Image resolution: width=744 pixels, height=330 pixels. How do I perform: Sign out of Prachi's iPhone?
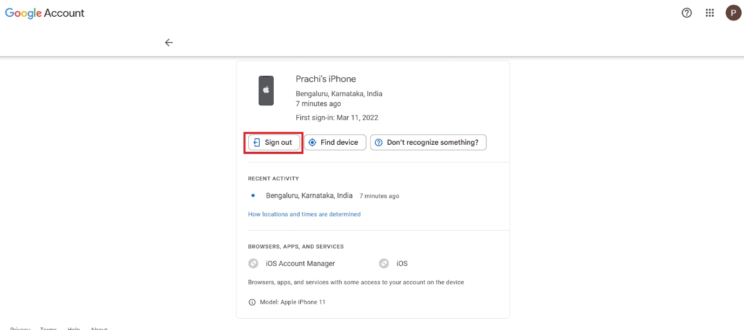tap(273, 143)
